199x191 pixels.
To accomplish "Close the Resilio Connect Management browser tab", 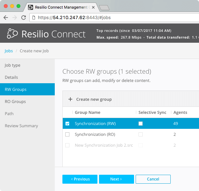I will coord(93,7).
